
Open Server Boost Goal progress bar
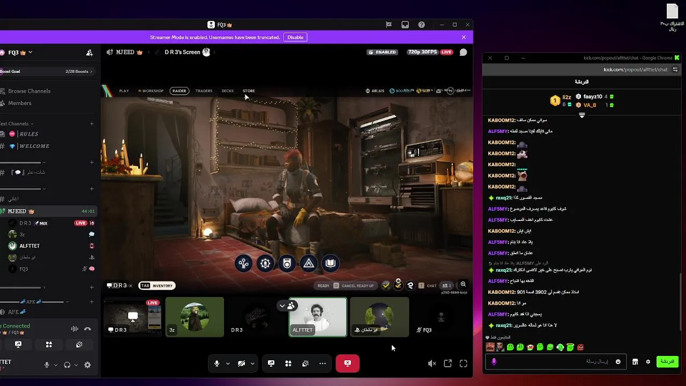pos(47,71)
